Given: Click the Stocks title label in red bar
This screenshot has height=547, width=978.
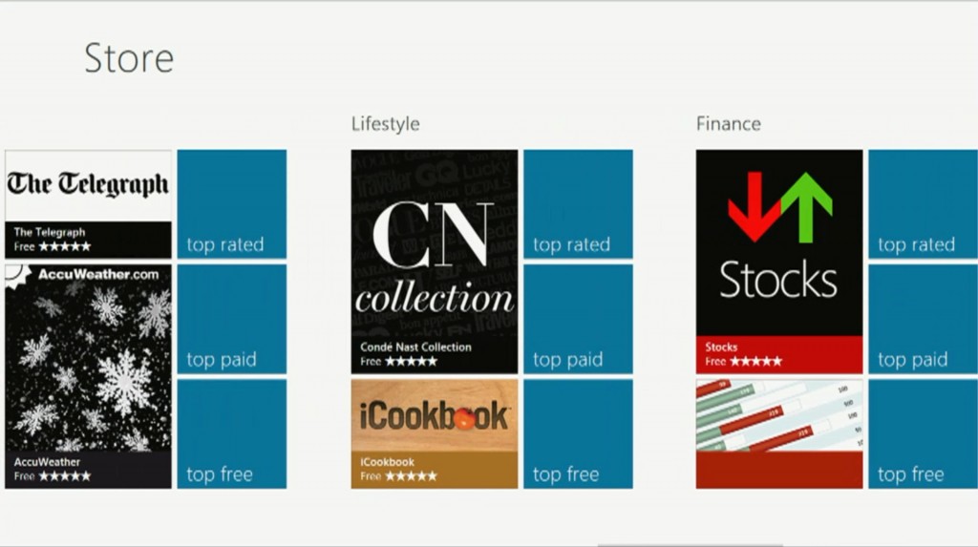Looking at the screenshot, I should [x=721, y=347].
